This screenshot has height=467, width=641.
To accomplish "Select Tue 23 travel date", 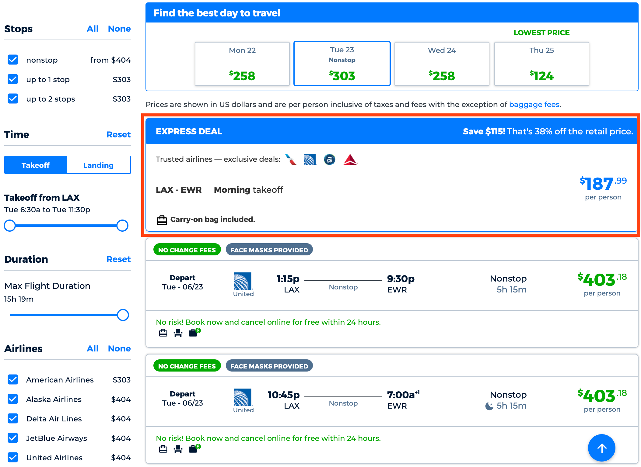I will [342, 64].
